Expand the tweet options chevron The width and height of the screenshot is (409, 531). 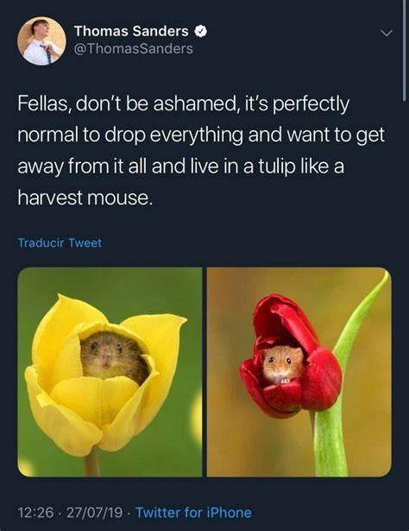coord(386,33)
